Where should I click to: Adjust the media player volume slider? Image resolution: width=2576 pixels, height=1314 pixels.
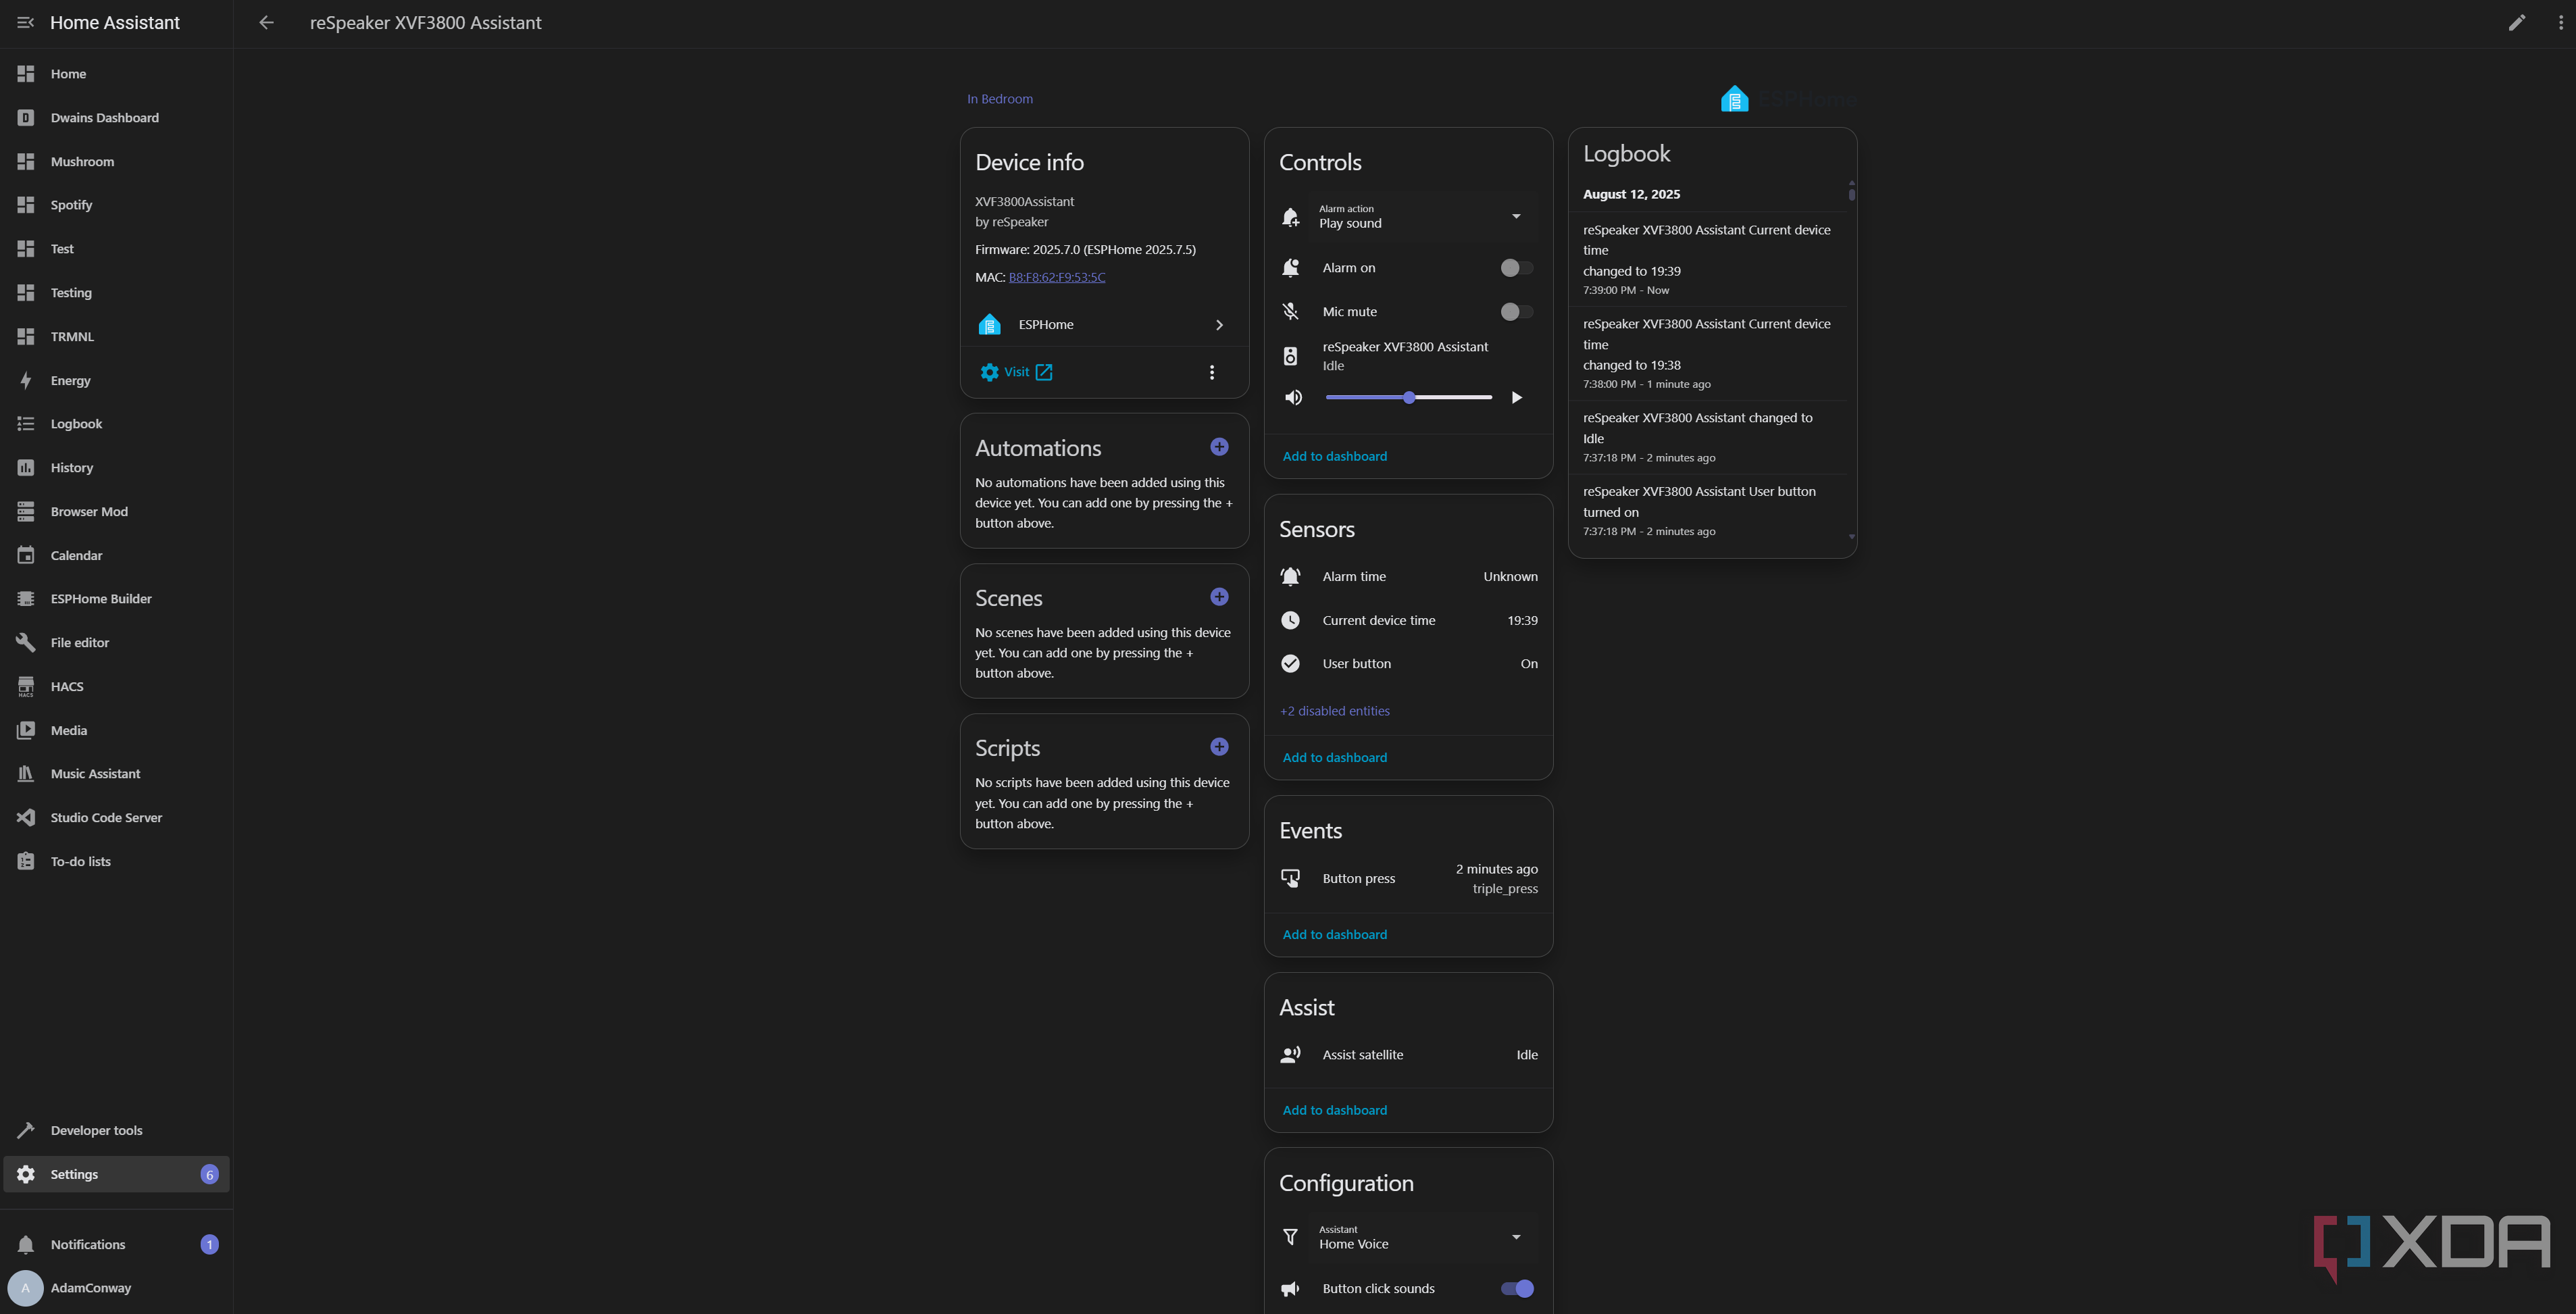pos(1409,398)
